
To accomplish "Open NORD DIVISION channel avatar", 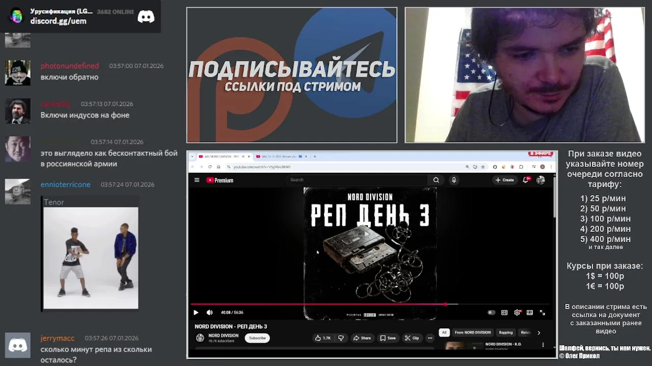I will click(200, 338).
